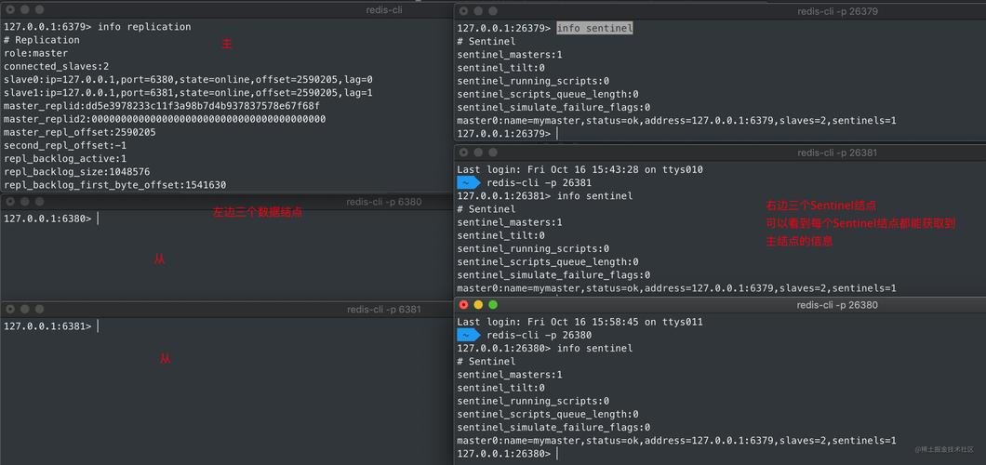This screenshot has height=465, width=986.
Task: Click the close button of the redis-cli -p 26379 window
Action: (464, 10)
